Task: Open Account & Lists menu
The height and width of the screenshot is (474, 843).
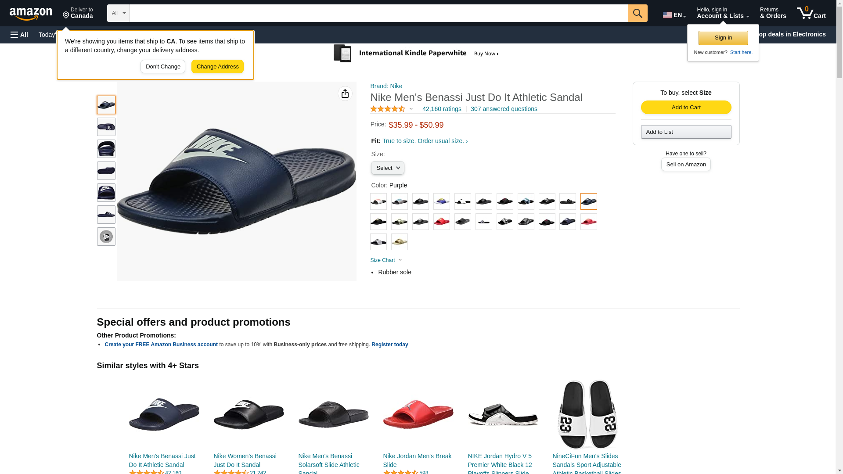Action: pyautogui.click(x=723, y=13)
